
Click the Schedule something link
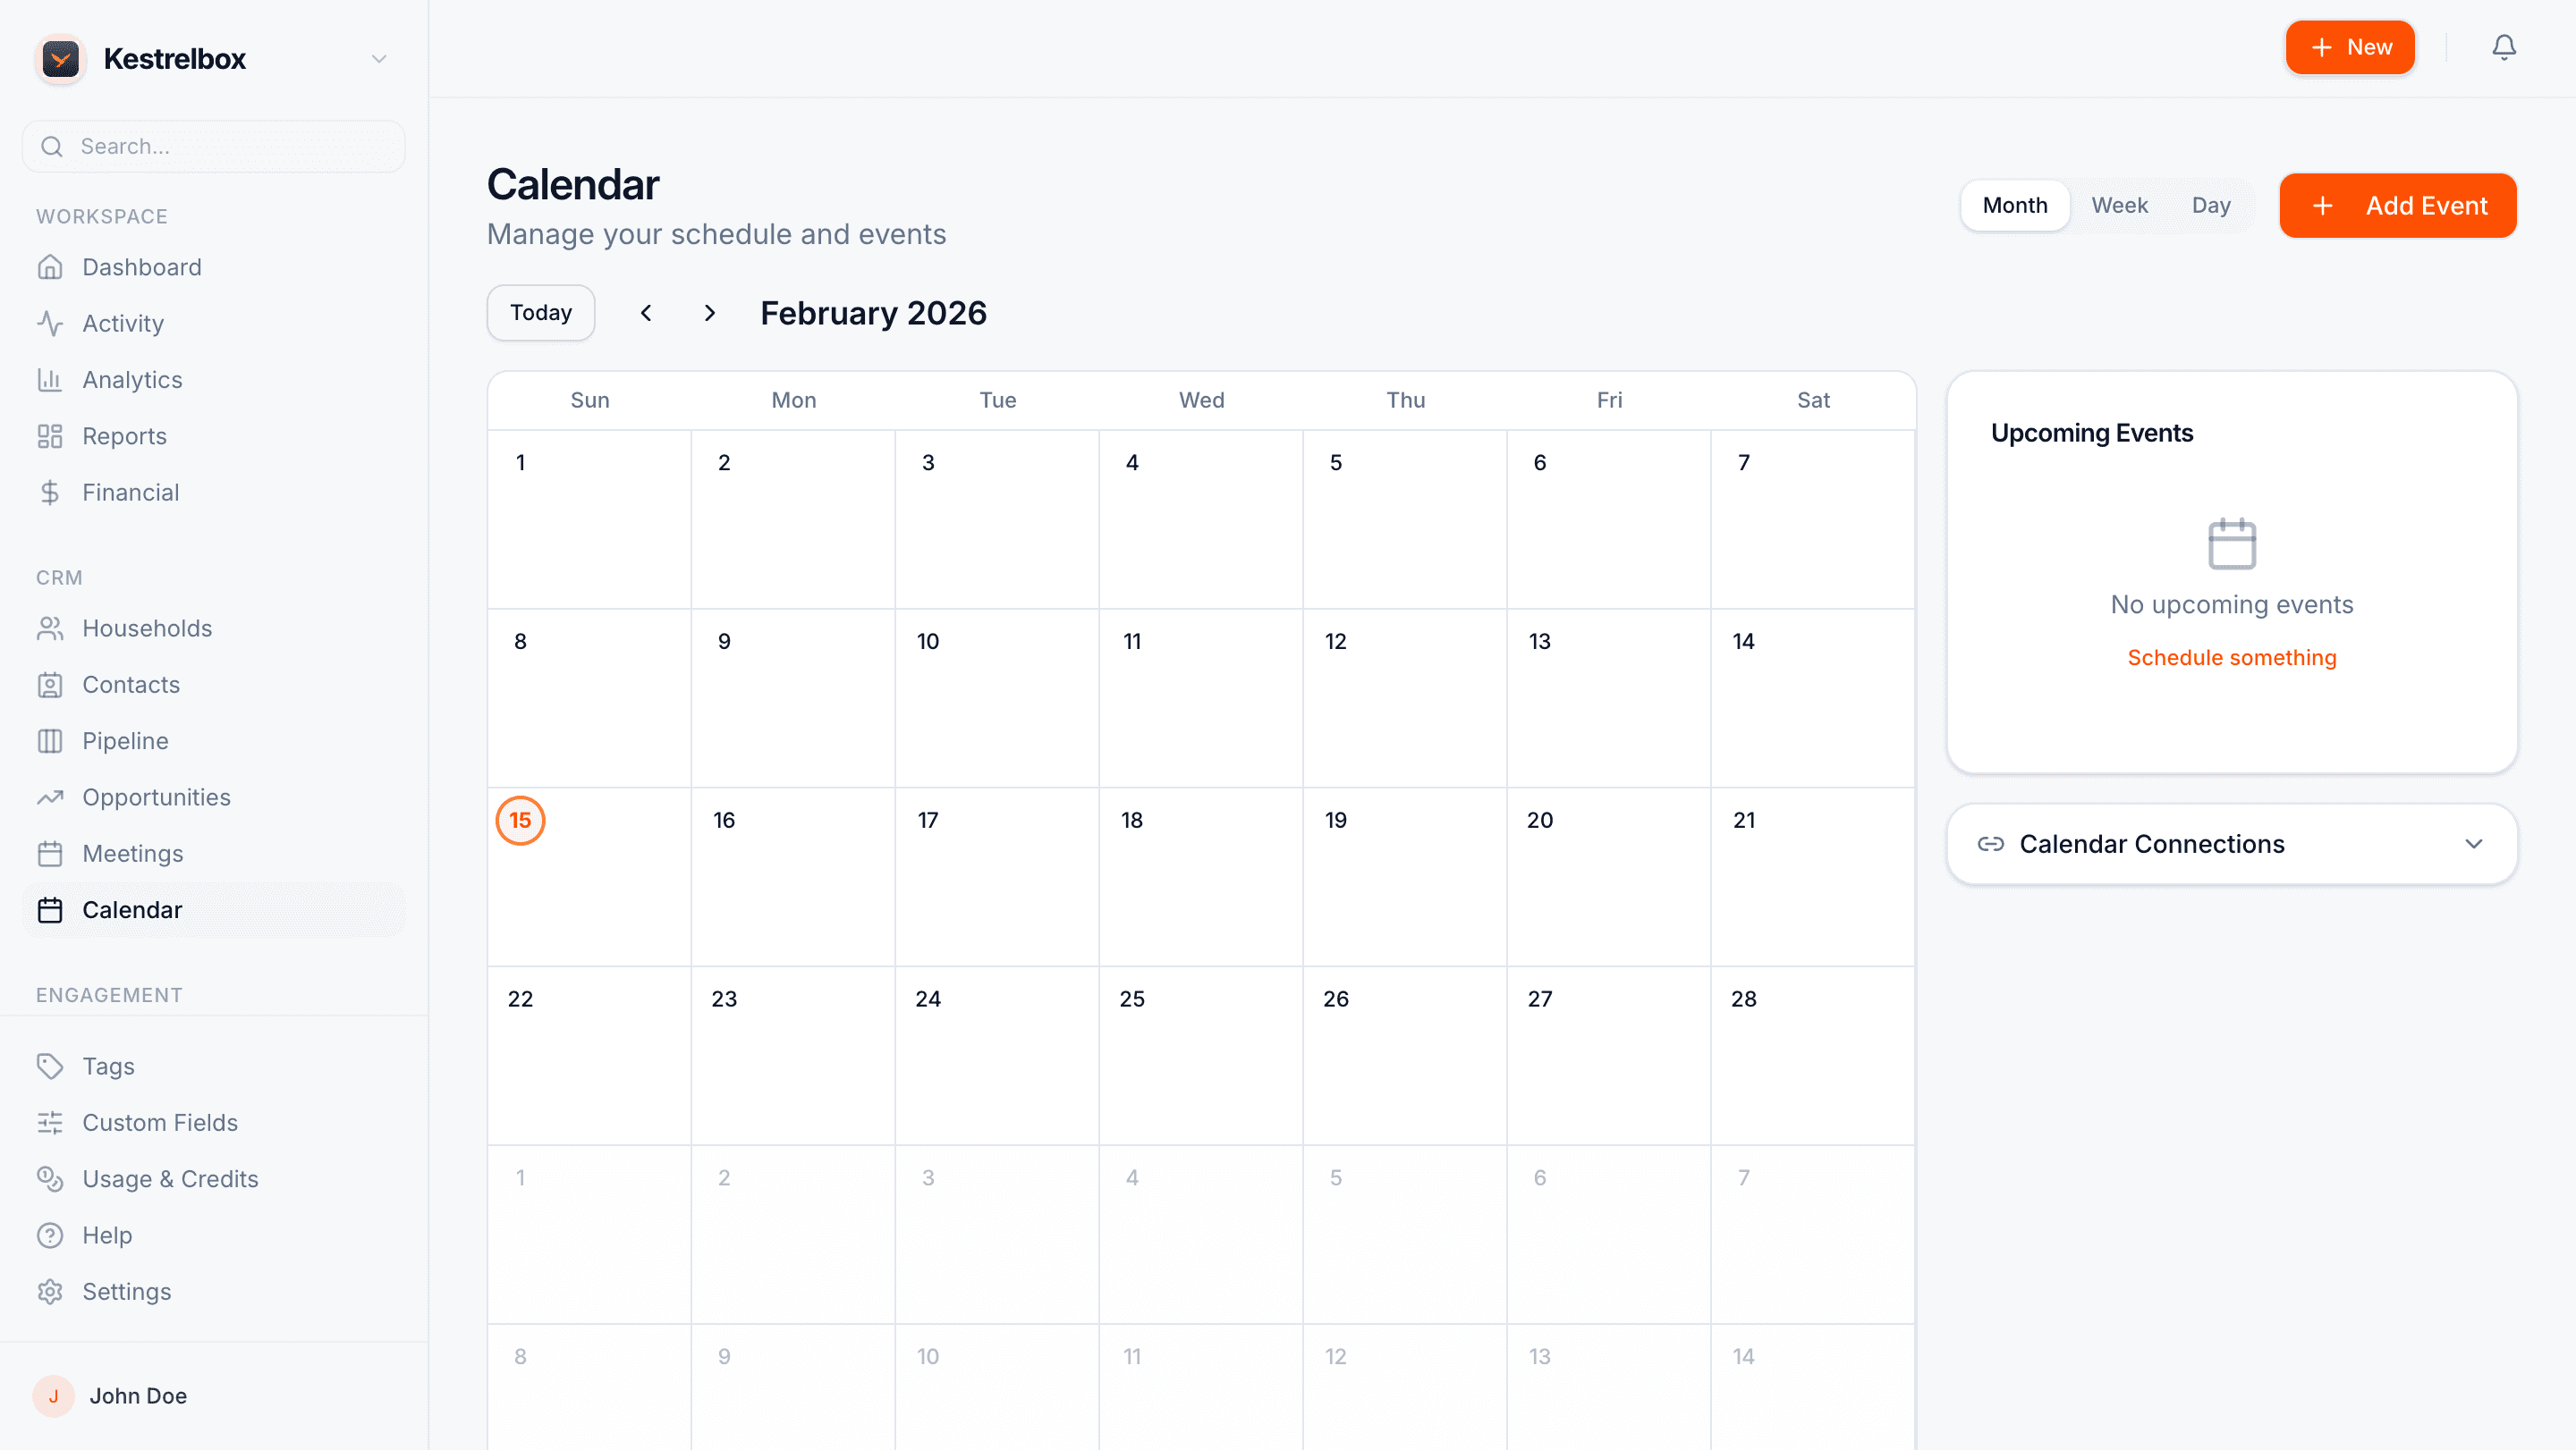click(x=2231, y=658)
